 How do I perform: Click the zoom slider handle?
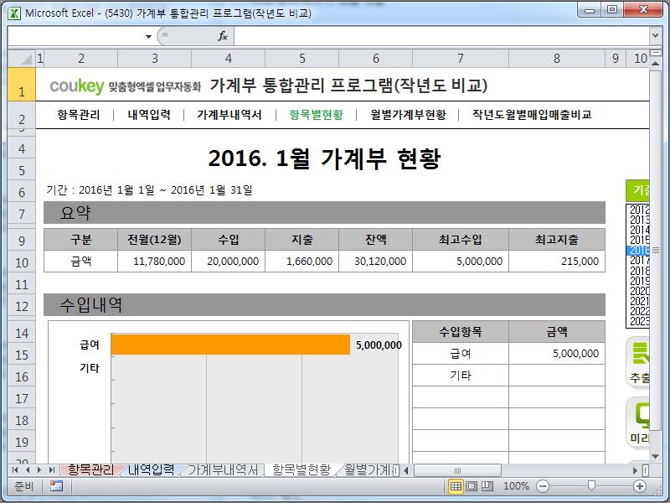591,485
